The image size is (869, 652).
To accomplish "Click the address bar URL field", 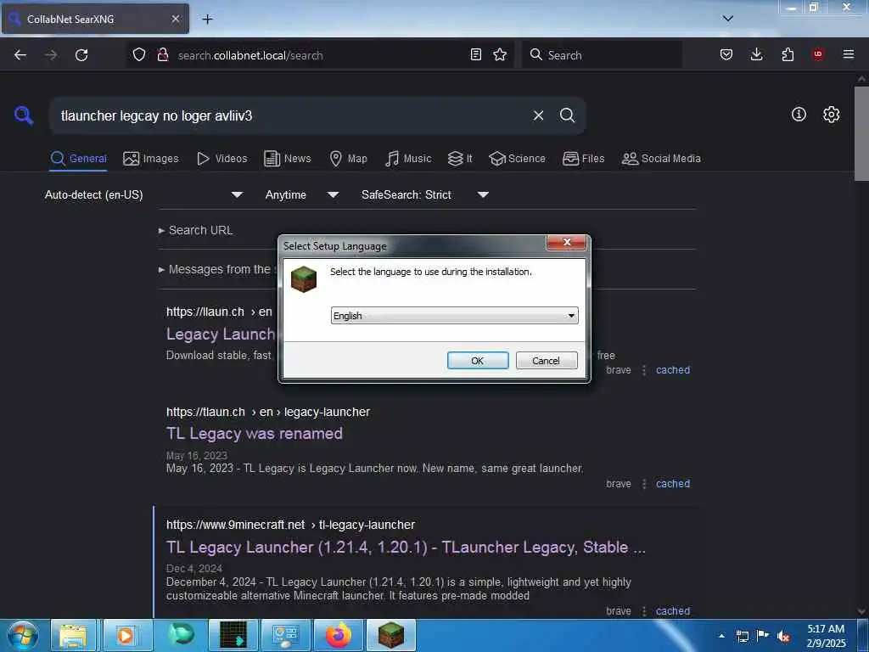I will click(319, 55).
